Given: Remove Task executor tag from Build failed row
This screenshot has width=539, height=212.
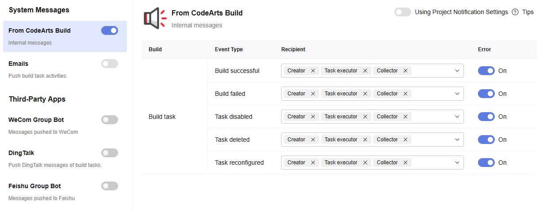Looking at the screenshot, I should coord(365,94).
